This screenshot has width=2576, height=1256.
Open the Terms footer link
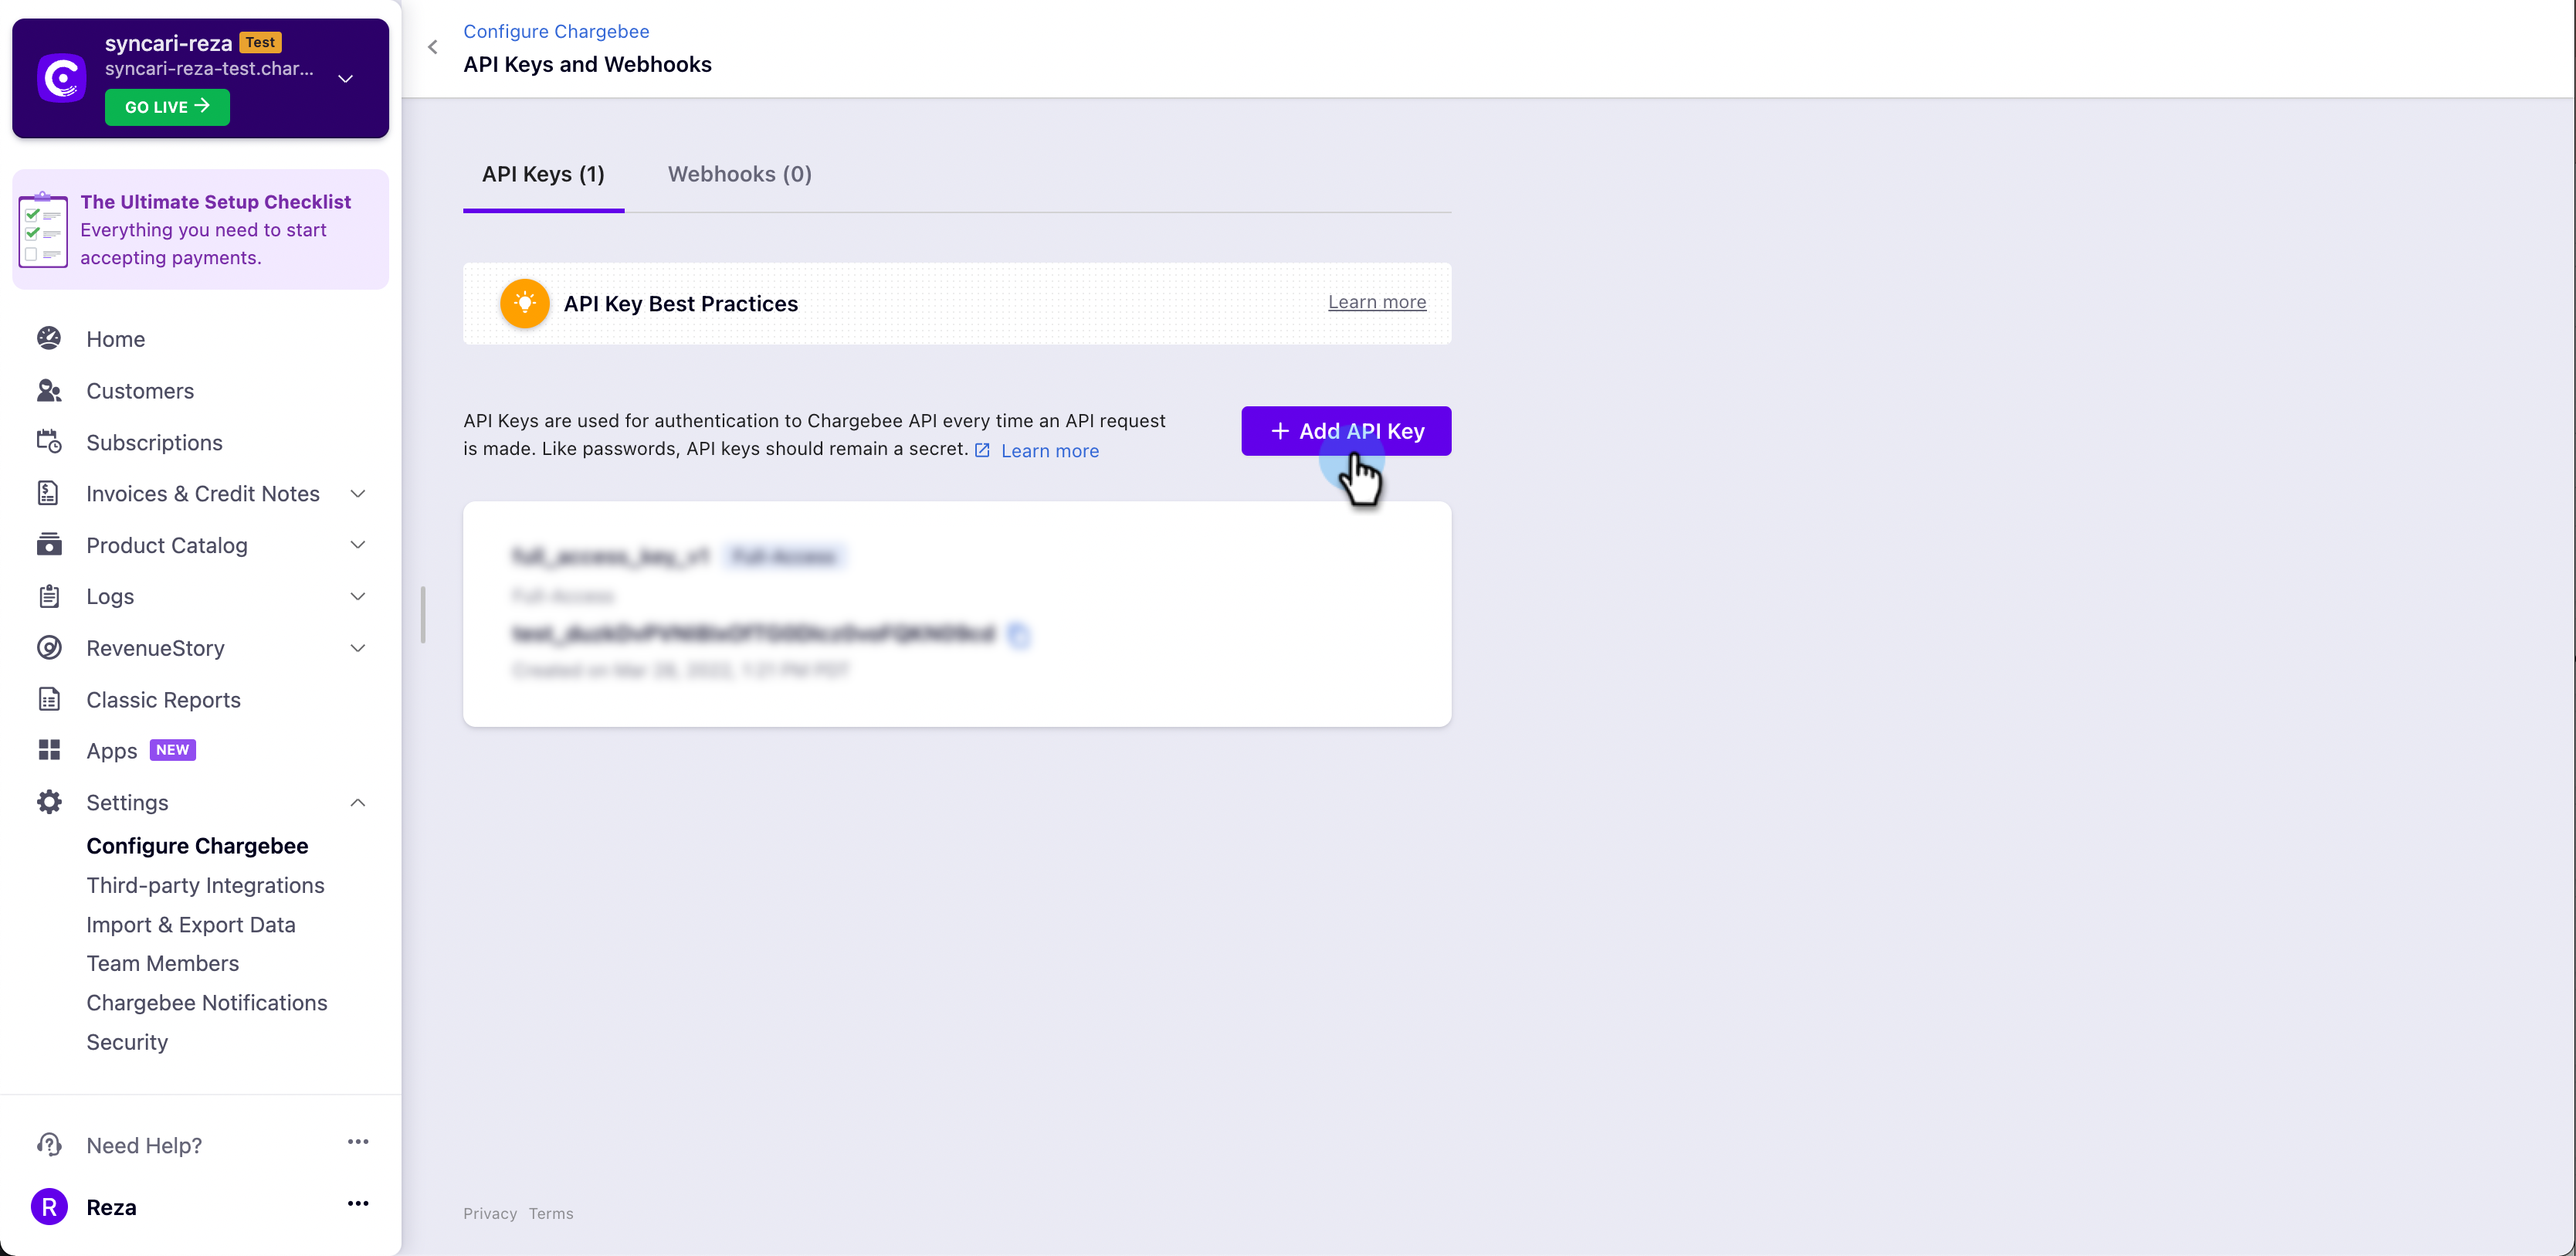[x=551, y=1214]
